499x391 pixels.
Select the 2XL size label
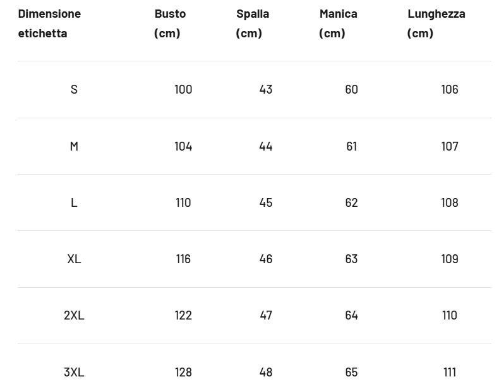74,315
